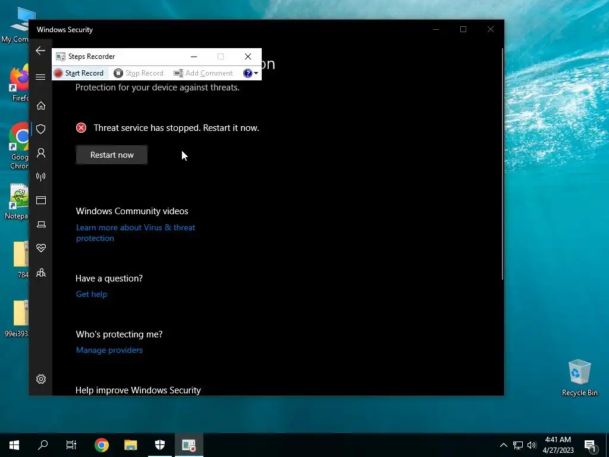This screenshot has width=609, height=457.
Task: Open Task View on taskbar
Action: pos(71,445)
